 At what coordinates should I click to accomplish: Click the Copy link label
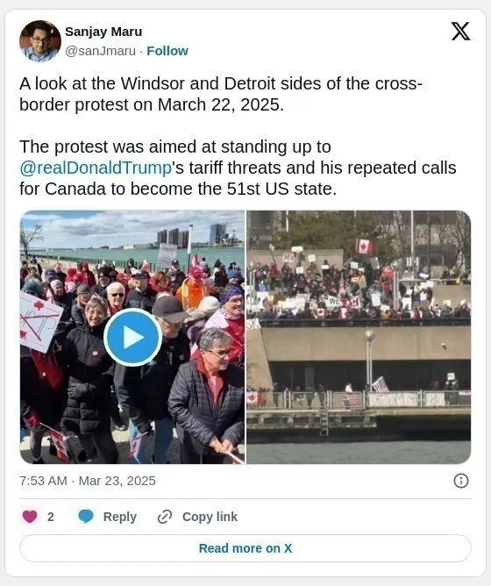pyautogui.click(x=210, y=517)
